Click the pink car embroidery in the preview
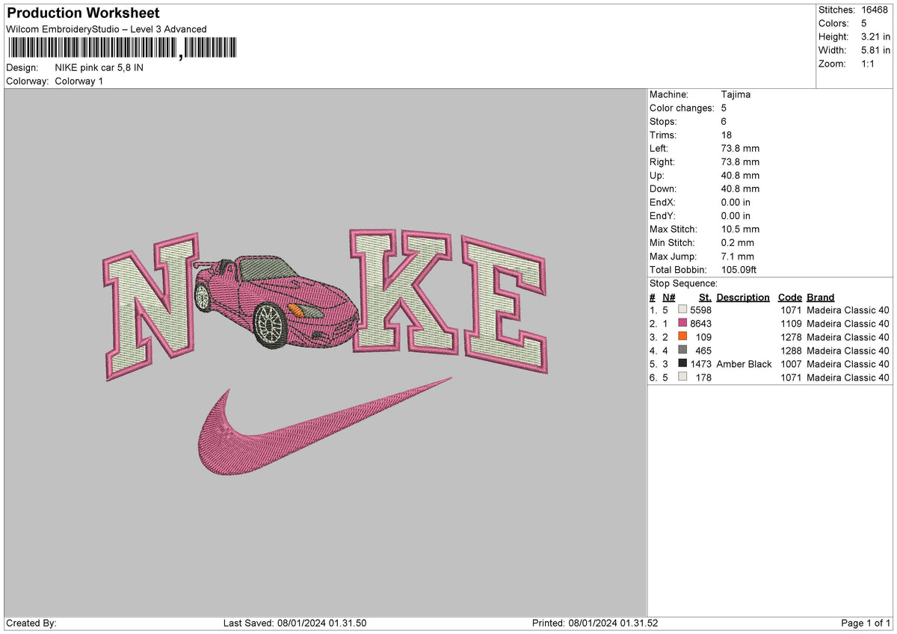This screenshot has height=634, width=897. (x=276, y=301)
